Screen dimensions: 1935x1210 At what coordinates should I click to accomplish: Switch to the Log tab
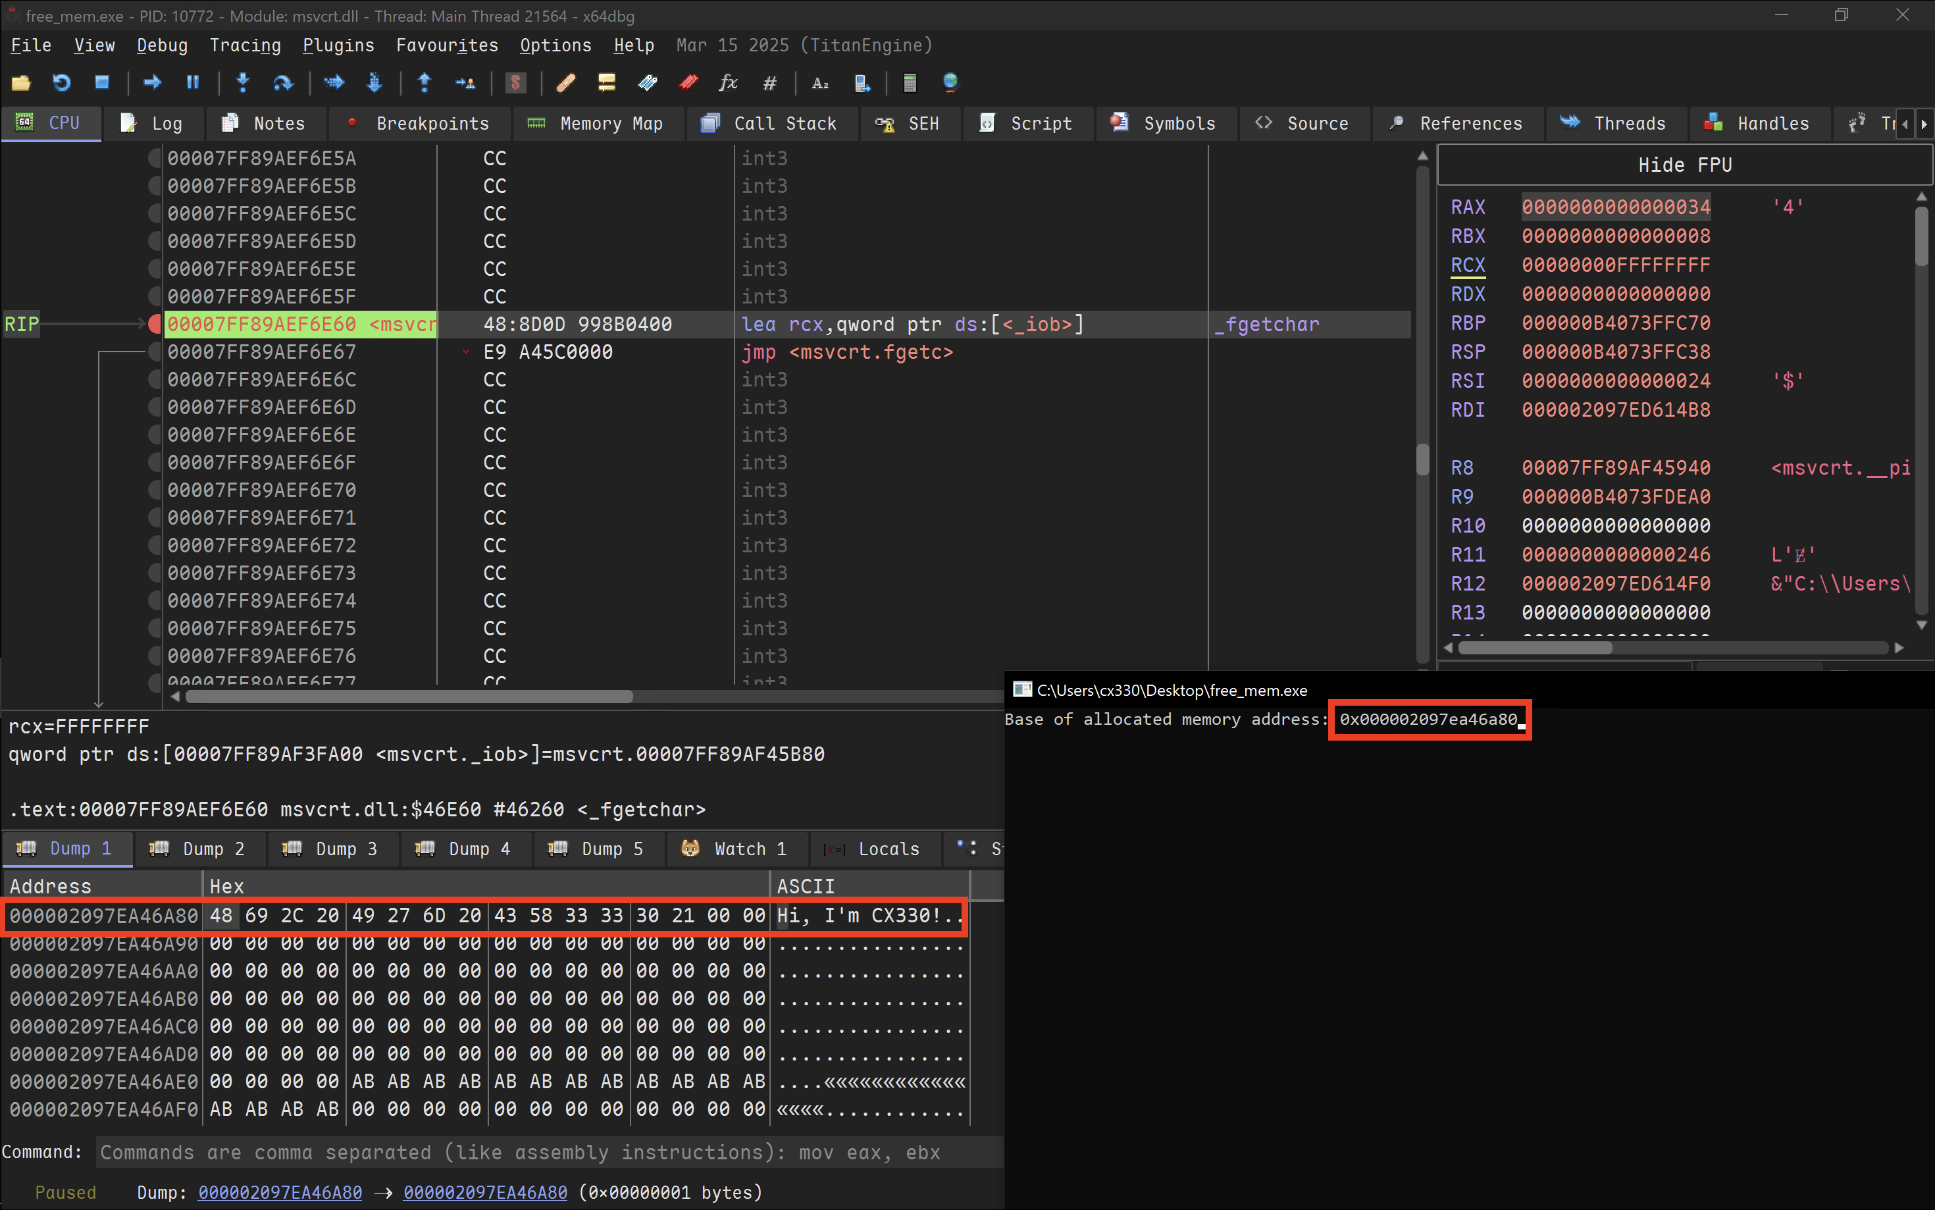pos(153,123)
